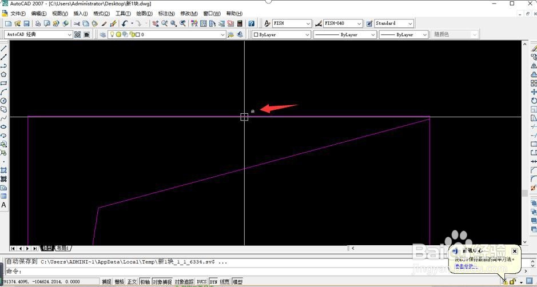Toggle 捕捉 snap mode in status bar
The width and height of the screenshot is (537, 287).
pyautogui.click(x=107, y=281)
